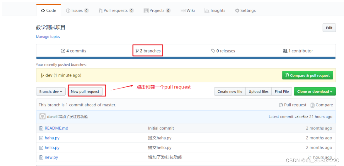The width and height of the screenshot is (344, 166).
Task: Click the Compare link in branch info bar
Action: [322, 105]
